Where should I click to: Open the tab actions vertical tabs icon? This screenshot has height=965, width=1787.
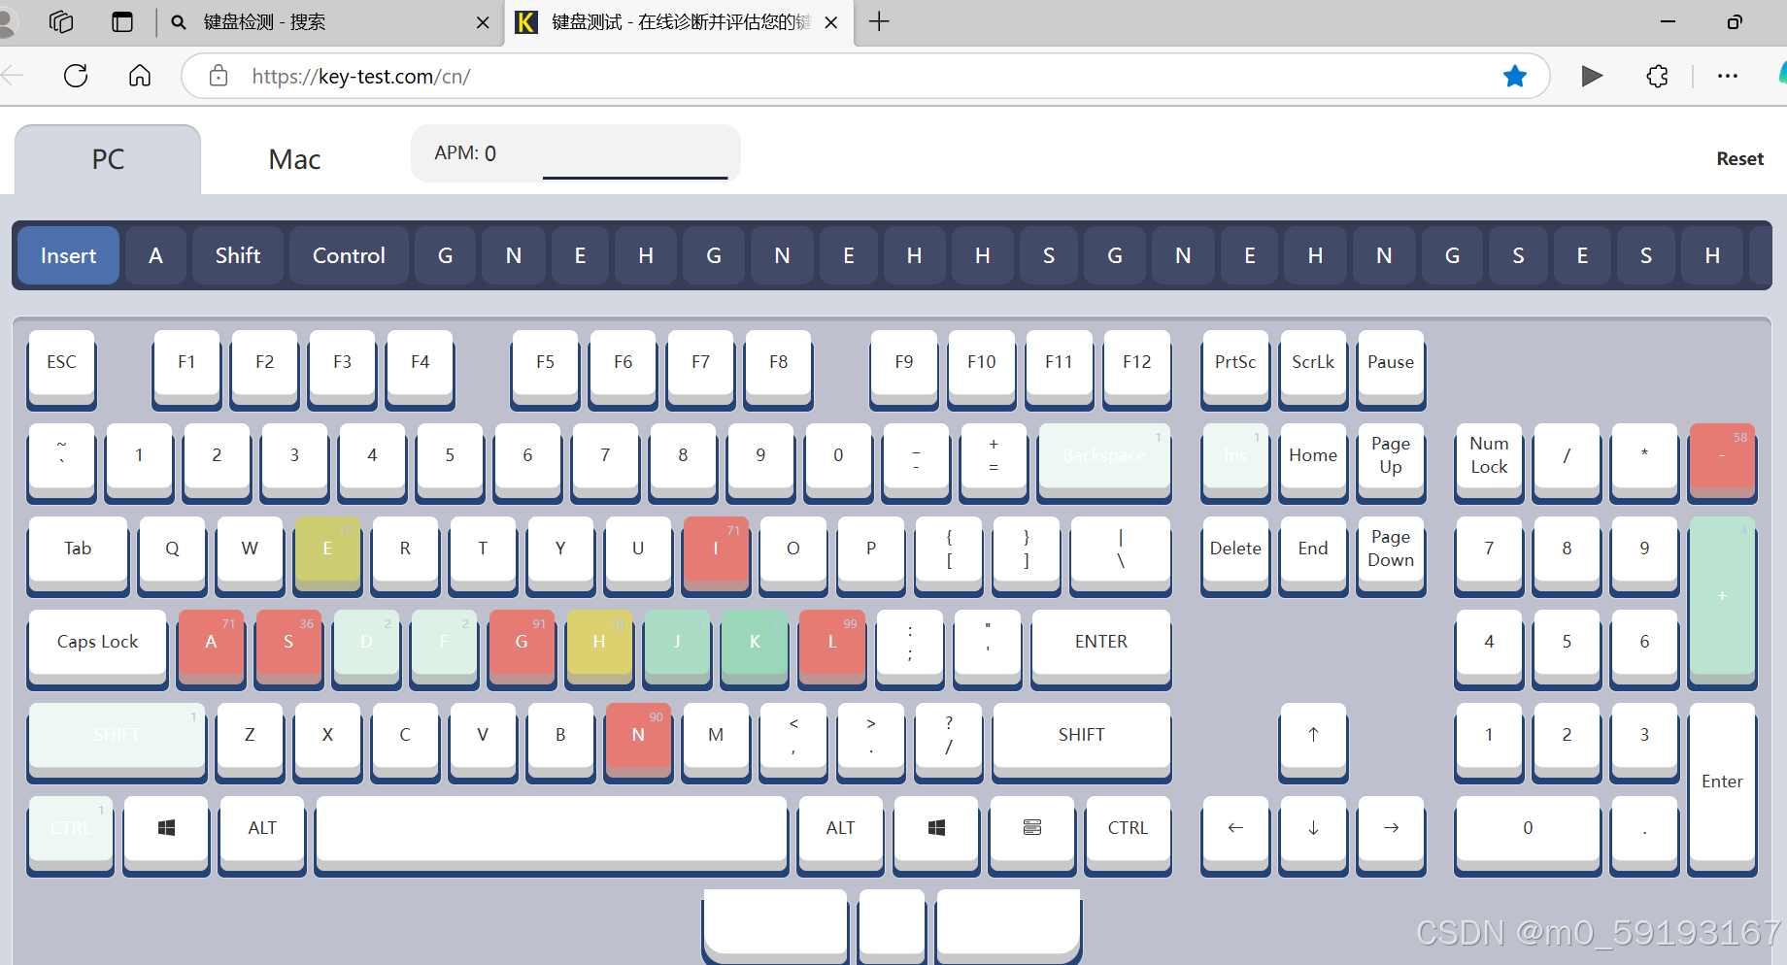(x=122, y=21)
